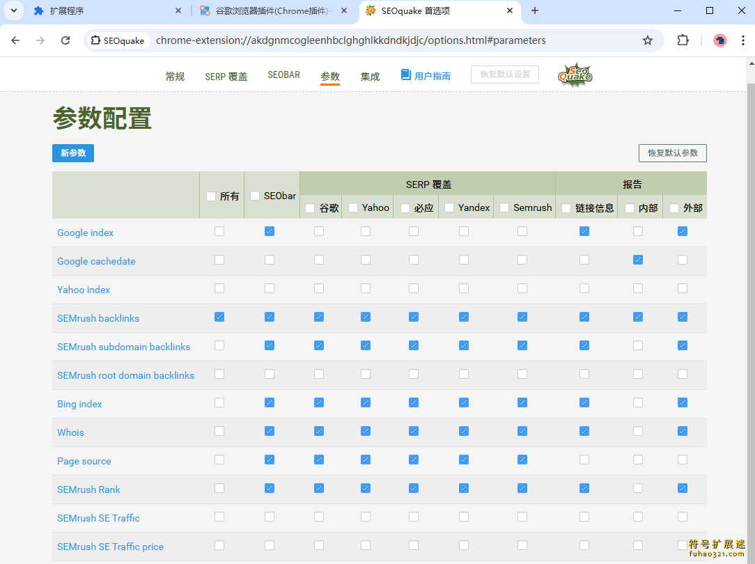Click the forward navigation arrow
Image resolution: width=755 pixels, height=564 pixels.
pos(40,40)
